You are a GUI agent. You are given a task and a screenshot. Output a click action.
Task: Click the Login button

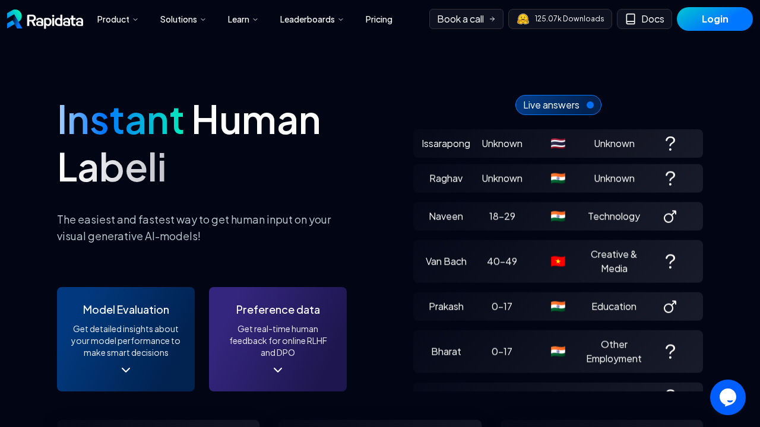click(714, 19)
